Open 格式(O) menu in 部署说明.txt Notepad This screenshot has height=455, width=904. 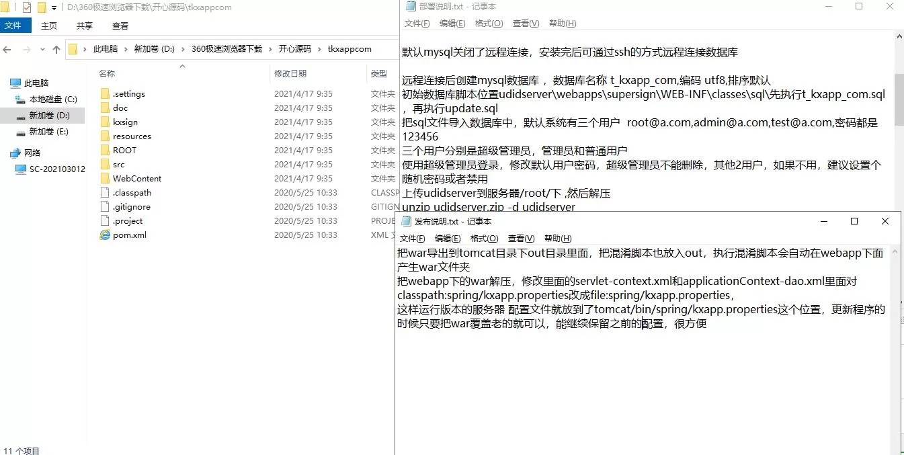[489, 24]
